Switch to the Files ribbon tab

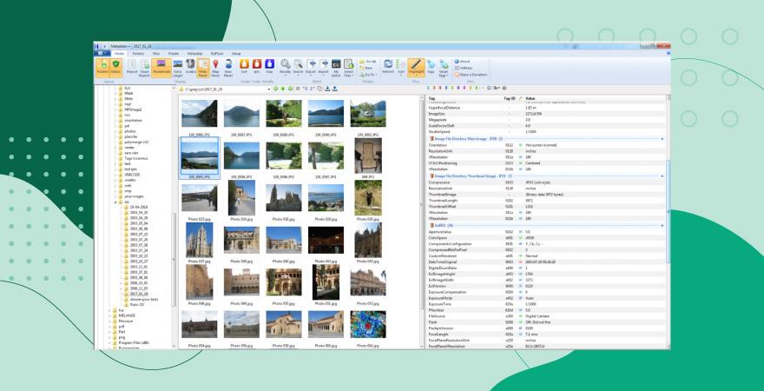pyautogui.click(x=156, y=53)
